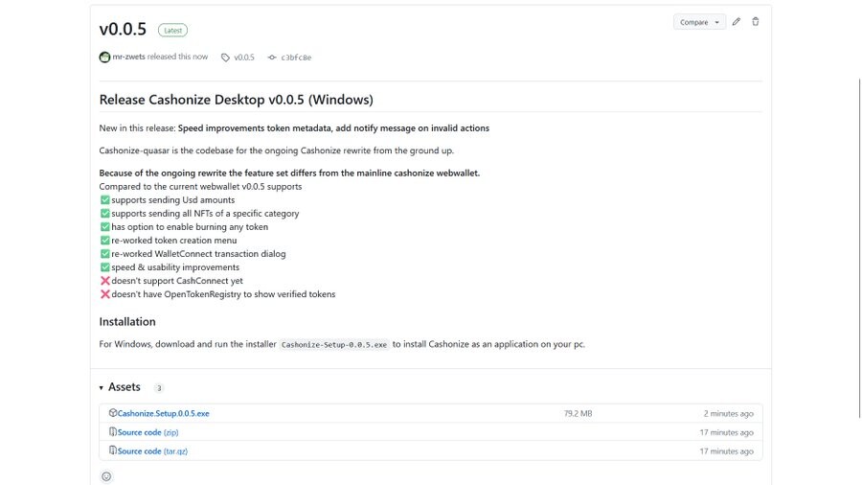
Task: Click 'released this now' text
Action: pyautogui.click(x=177, y=57)
